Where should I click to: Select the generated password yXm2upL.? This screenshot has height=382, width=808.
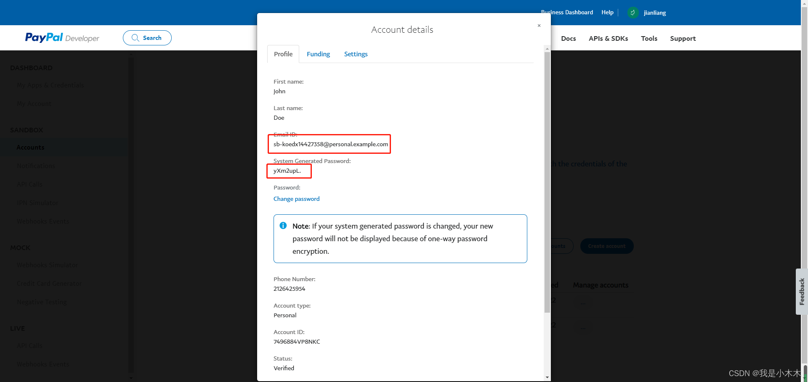coord(287,171)
